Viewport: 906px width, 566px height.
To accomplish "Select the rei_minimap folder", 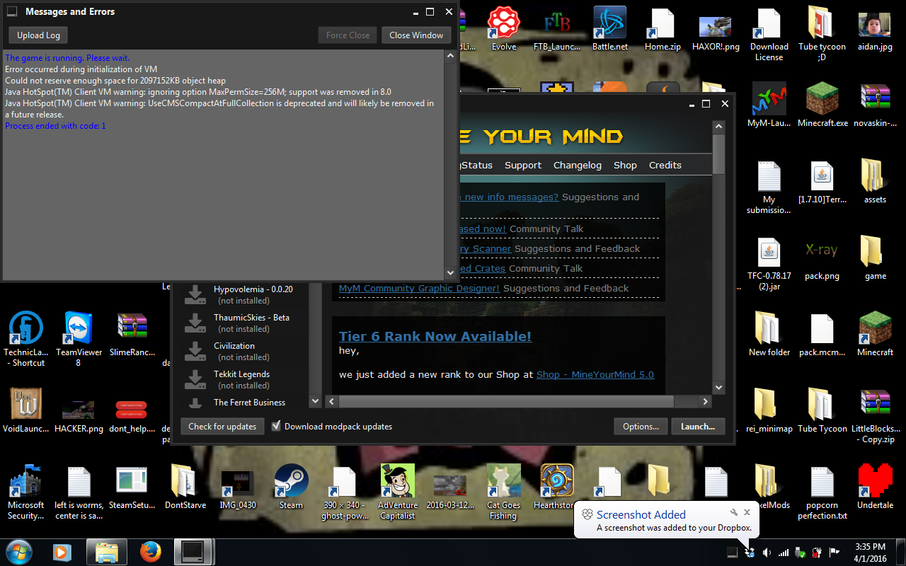I will [x=769, y=410].
